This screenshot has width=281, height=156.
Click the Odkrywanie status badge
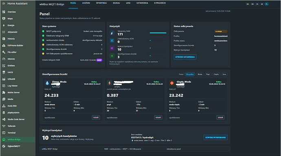click(x=221, y=31)
